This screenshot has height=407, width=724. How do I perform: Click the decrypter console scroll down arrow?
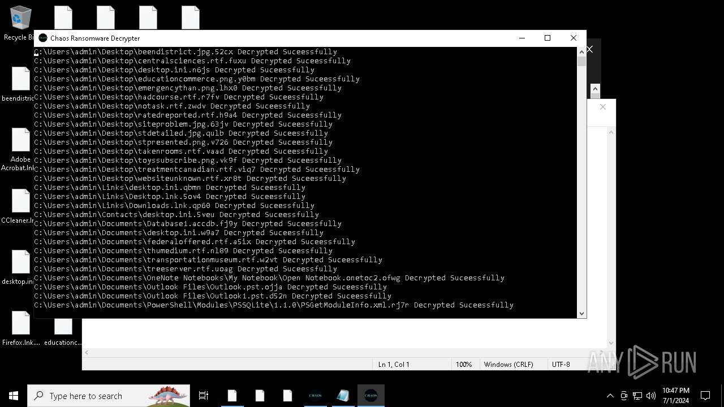pyautogui.click(x=581, y=313)
